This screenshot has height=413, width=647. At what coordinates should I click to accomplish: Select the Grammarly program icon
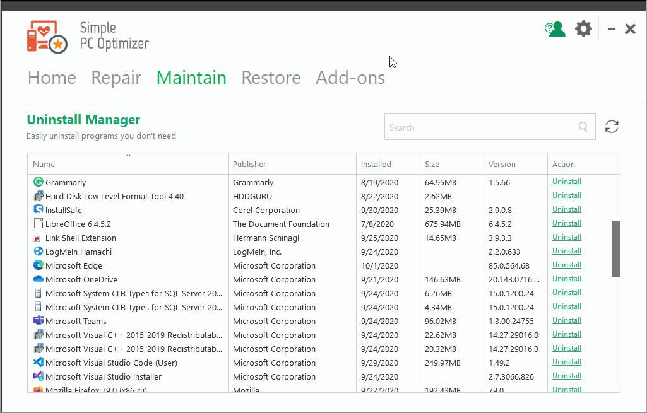[x=38, y=182]
